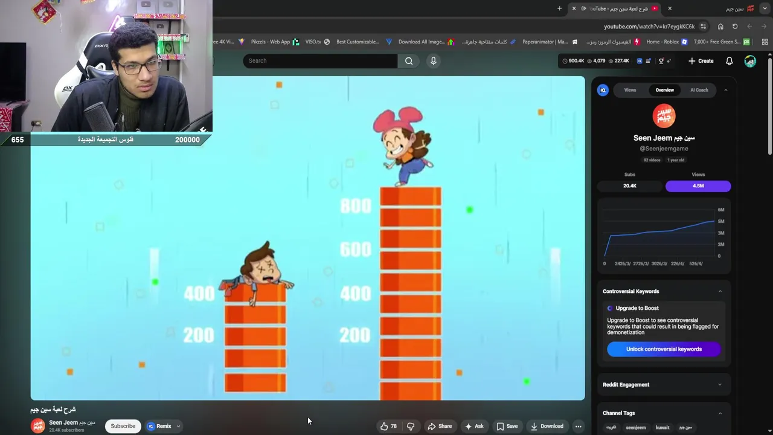Image resolution: width=773 pixels, height=435 pixels.
Task: Click the 4,079 stat in header bar
Action: pos(596,61)
